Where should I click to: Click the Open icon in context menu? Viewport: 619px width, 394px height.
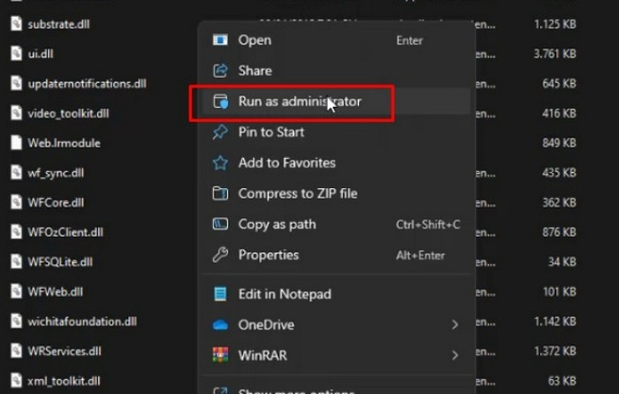point(221,40)
